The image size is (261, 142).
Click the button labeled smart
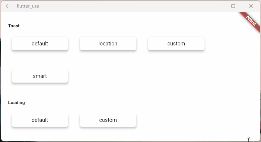pyautogui.click(x=40, y=76)
